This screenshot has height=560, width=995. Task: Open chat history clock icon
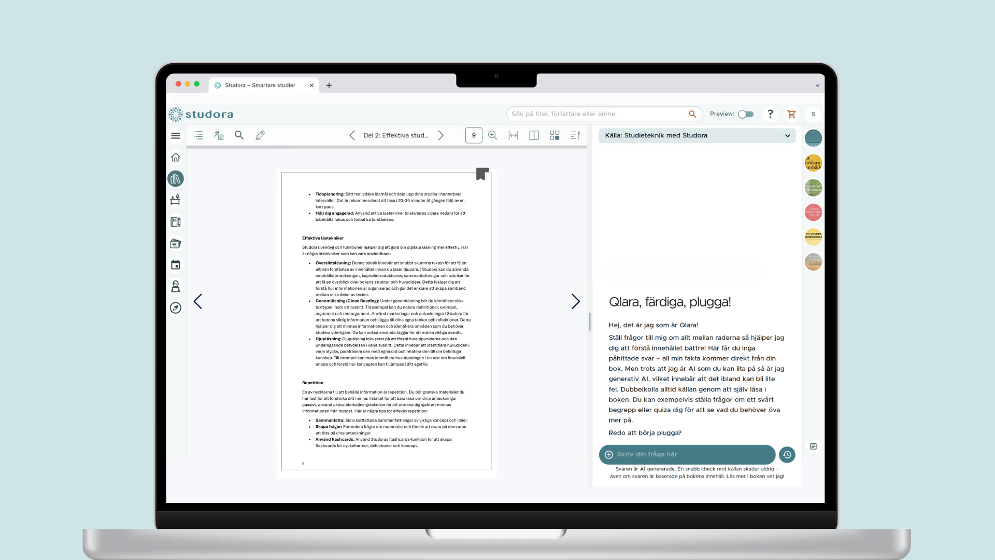click(787, 455)
